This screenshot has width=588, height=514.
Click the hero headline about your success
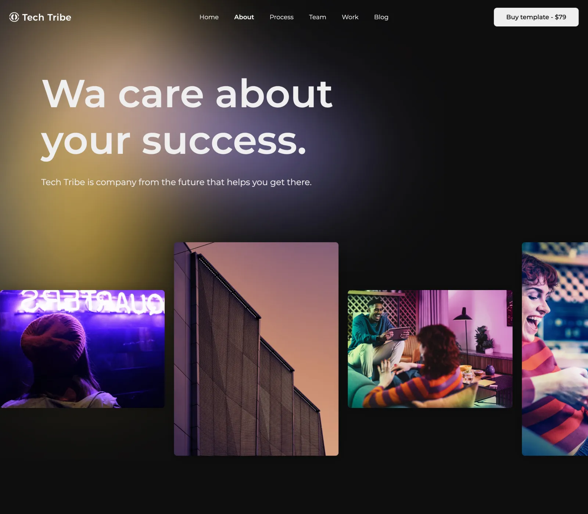(187, 117)
